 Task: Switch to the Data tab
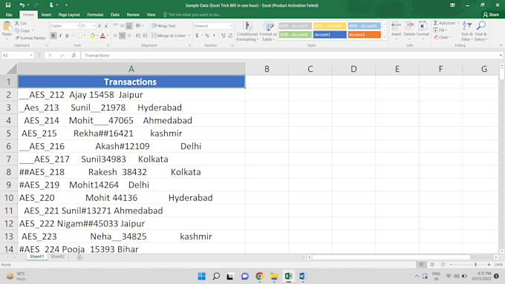pos(115,15)
